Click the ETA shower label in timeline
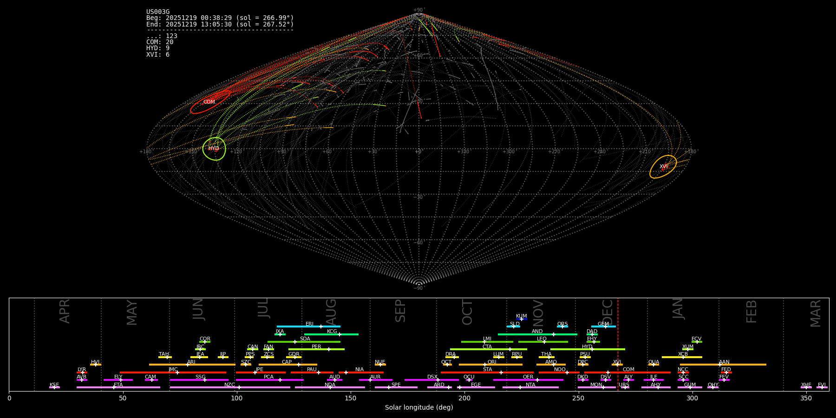The width and height of the screenshot is (836, 418). coord(118,385)
